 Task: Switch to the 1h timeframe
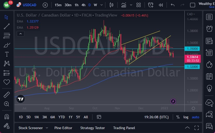click(76, 5)
